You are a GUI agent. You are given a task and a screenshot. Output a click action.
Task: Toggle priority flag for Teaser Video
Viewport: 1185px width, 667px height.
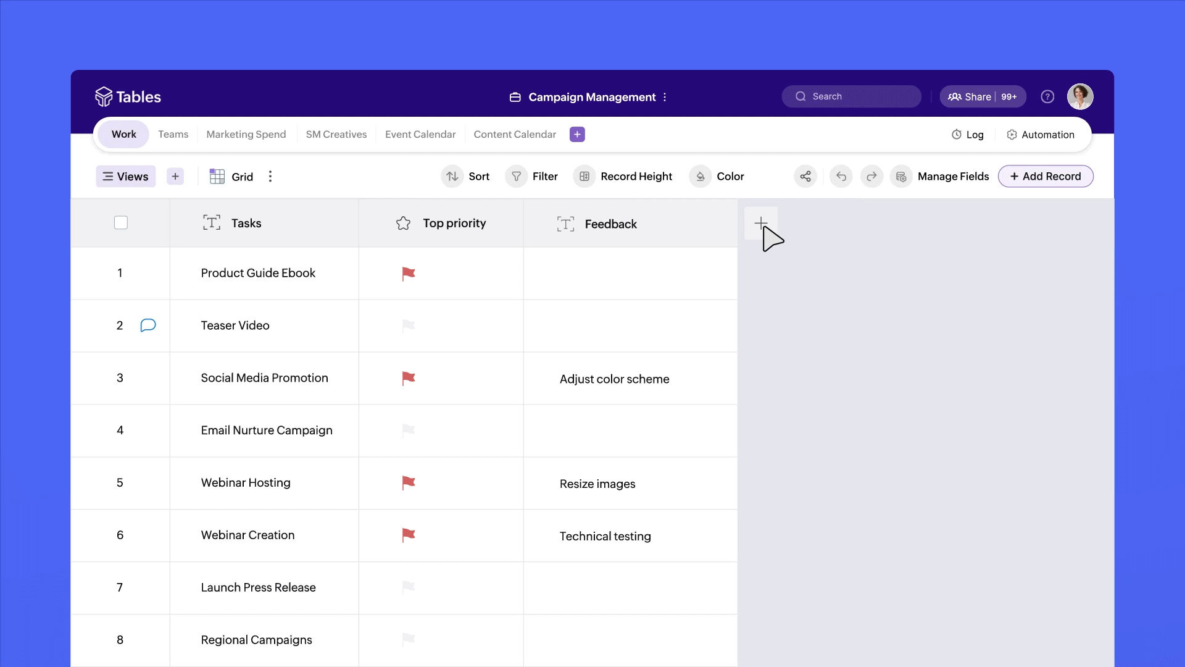point(409,325)
